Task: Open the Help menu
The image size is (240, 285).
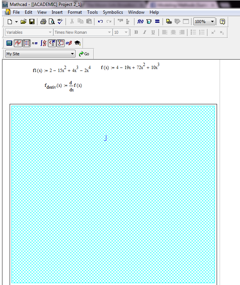Action: point(154,12)
